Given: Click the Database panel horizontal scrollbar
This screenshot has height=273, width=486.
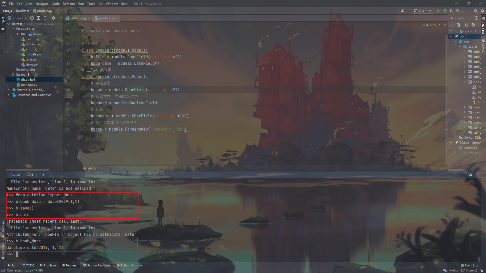Looking at the screenshot, I should coord(456,170).
